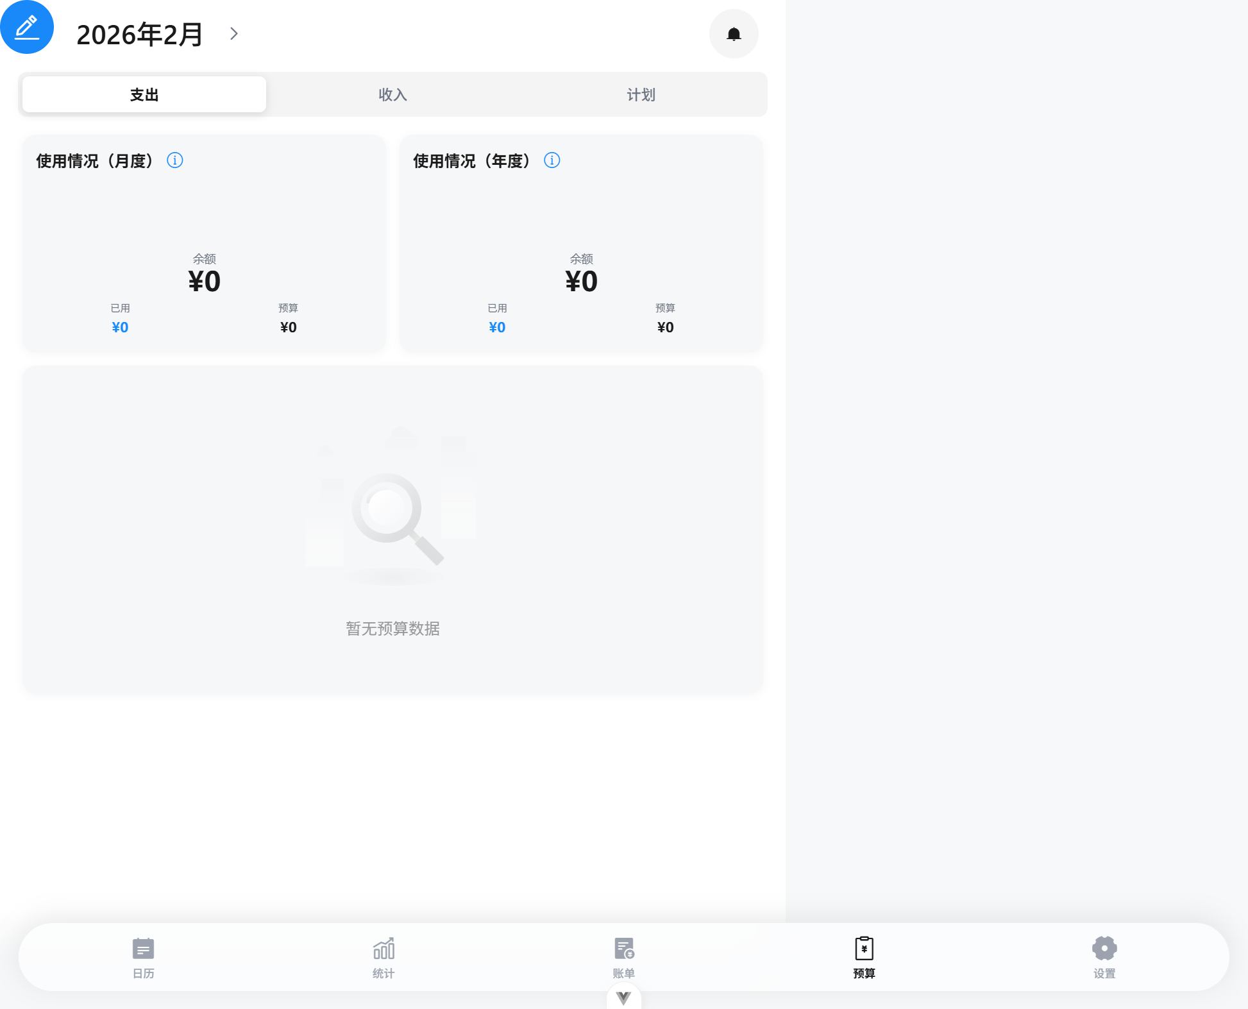Click yearly 余额 ¥0 balance
This screenshot has height=1009, width=1248.
[581, 281]
